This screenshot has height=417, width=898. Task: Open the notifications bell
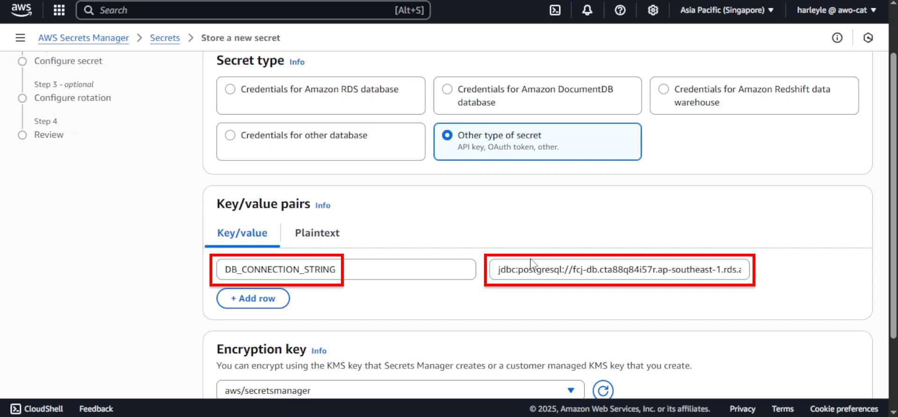tap(587, 10)
